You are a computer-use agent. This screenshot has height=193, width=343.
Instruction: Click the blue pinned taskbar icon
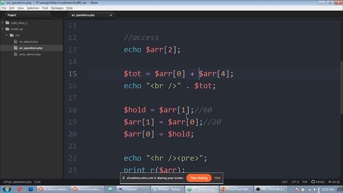(31, 189)
